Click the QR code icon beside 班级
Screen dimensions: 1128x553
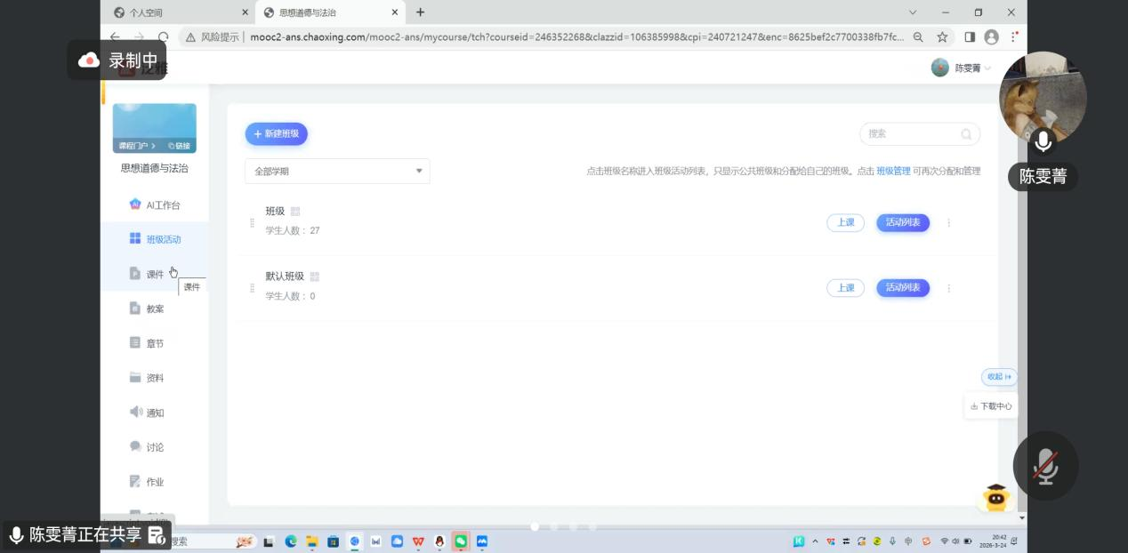(295, 212)
